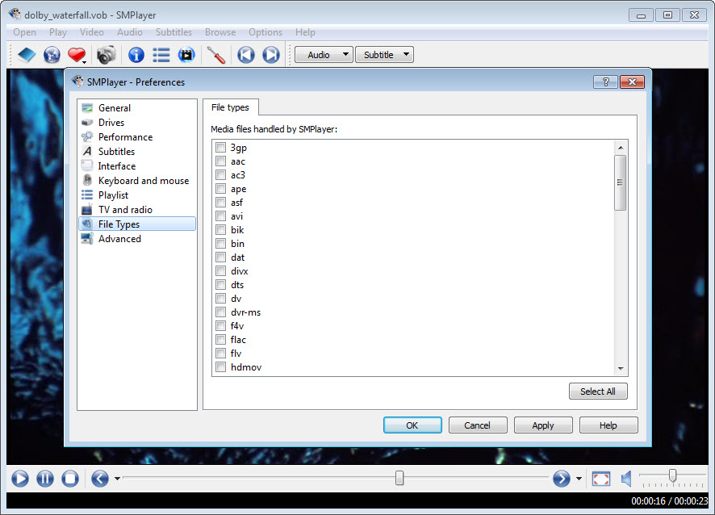Open forward options dropdown arrow
Screen dimensions: 715x515
(579, 479)
